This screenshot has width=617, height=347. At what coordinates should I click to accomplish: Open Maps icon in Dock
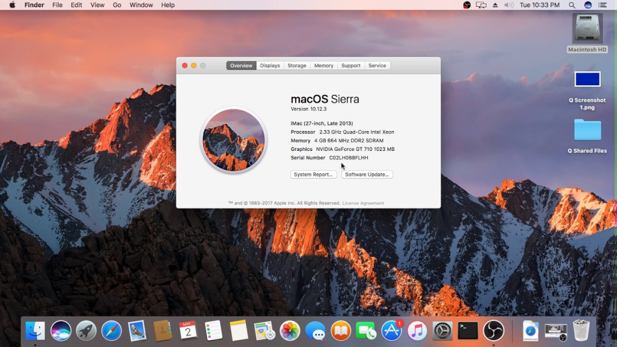(264, 331)
